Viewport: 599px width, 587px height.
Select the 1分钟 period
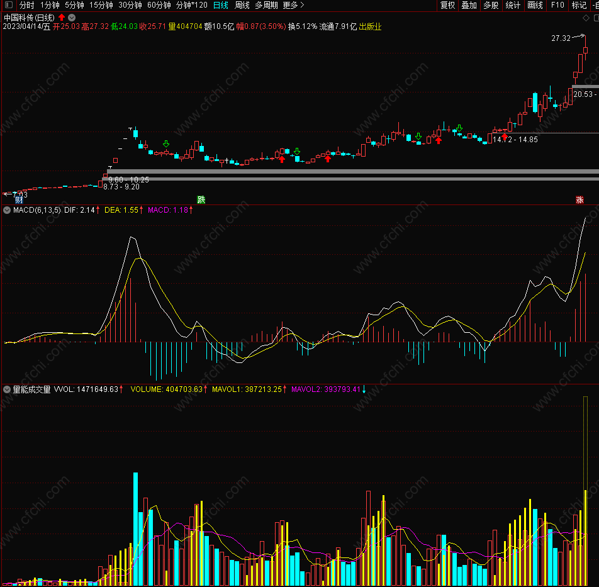coord(50,5)
